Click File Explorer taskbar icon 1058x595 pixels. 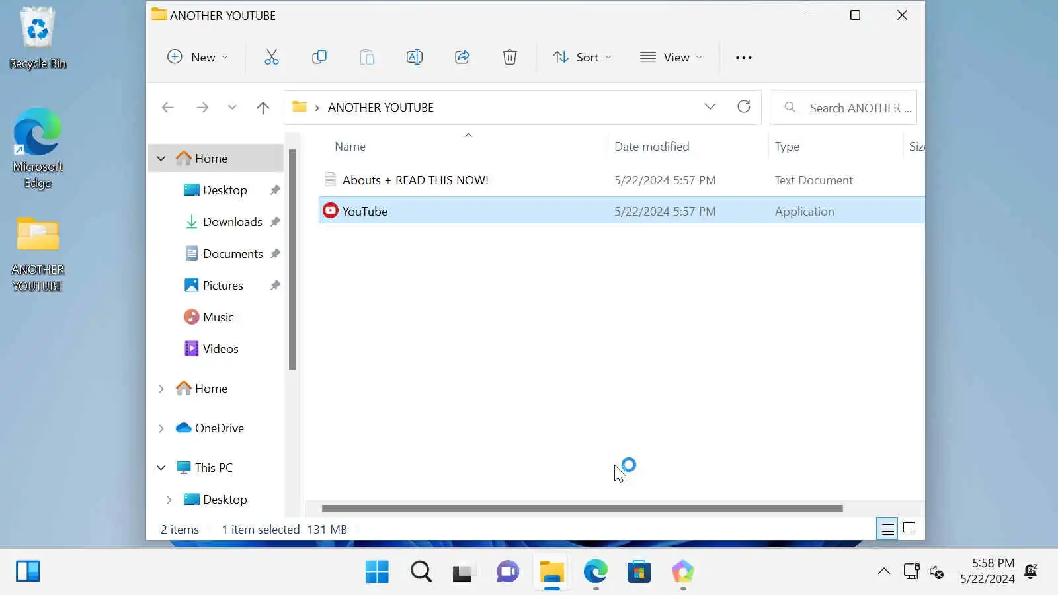pos(551,572)
